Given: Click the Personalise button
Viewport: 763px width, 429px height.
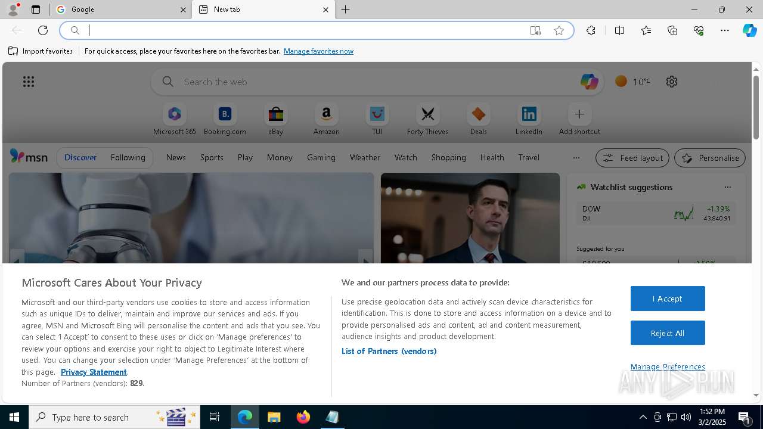Looking at the screenshot, I should 710,158.
